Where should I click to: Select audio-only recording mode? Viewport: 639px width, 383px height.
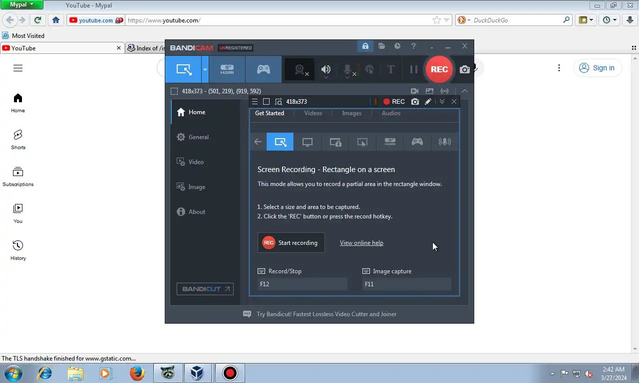click(x=444, y=142)
